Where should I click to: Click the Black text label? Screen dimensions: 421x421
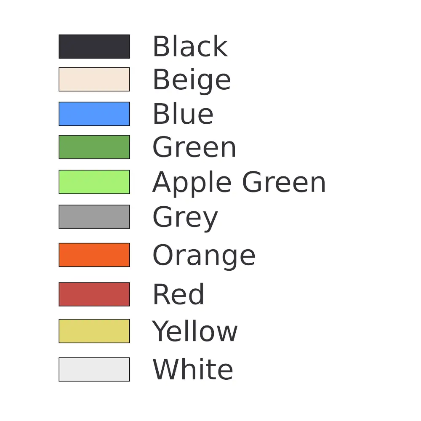coord(190,46)
